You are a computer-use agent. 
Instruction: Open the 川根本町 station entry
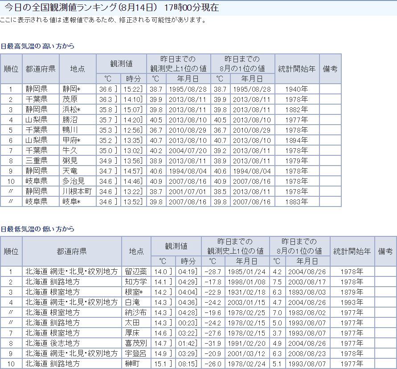click(x=77, y=191)
